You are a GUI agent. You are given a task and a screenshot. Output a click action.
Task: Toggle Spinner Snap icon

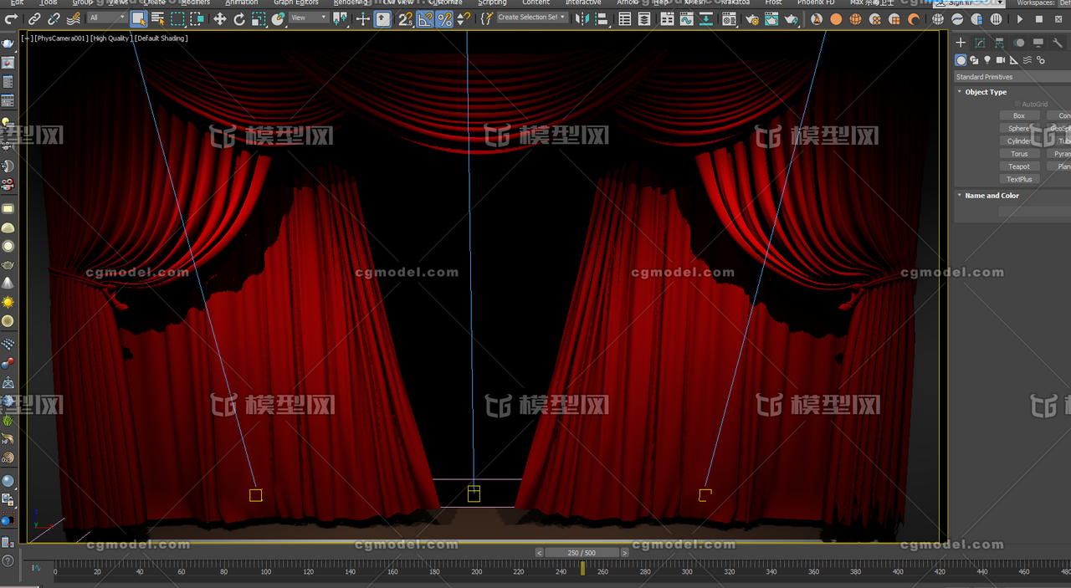click(x=463, y=18)
